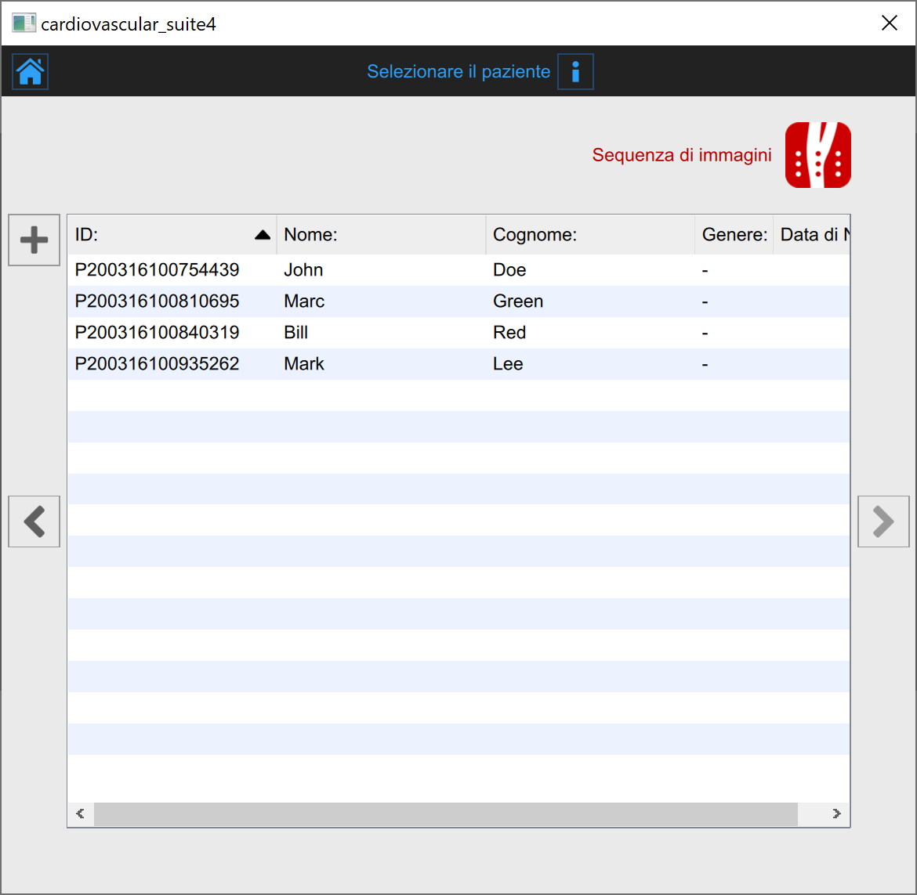Toggle sort order via ID column arrow
The image size is (917, 895).
pyautogui.click(x=263, y=235)
